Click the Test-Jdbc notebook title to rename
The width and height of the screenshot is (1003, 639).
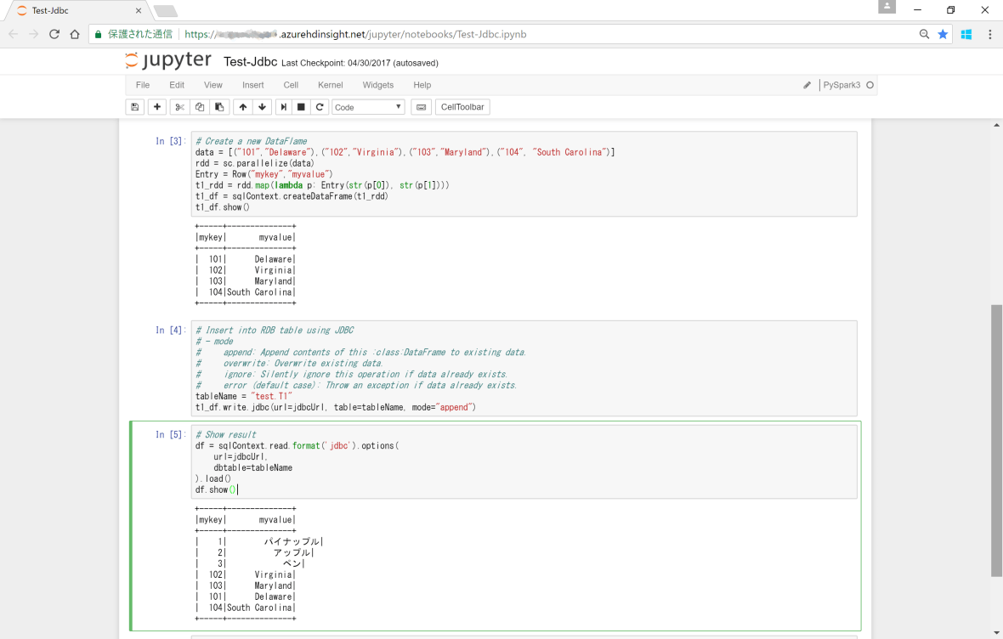[250, 62]
